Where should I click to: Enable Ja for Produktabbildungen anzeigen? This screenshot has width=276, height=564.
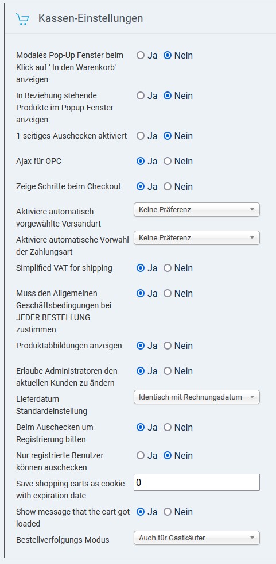(141, 346)
